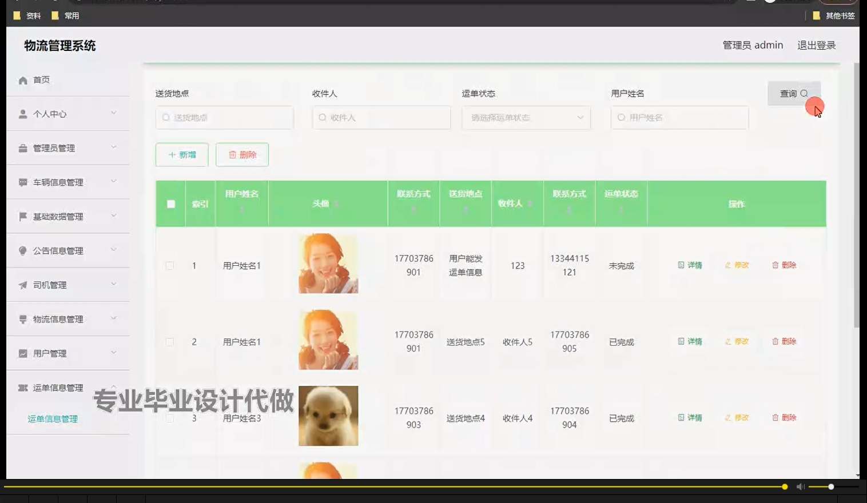The height and width of the screenshot is (503, 867).
Task: Click the 个人中心 person icon
Action: pyautogui.click(x=23, y=114)
